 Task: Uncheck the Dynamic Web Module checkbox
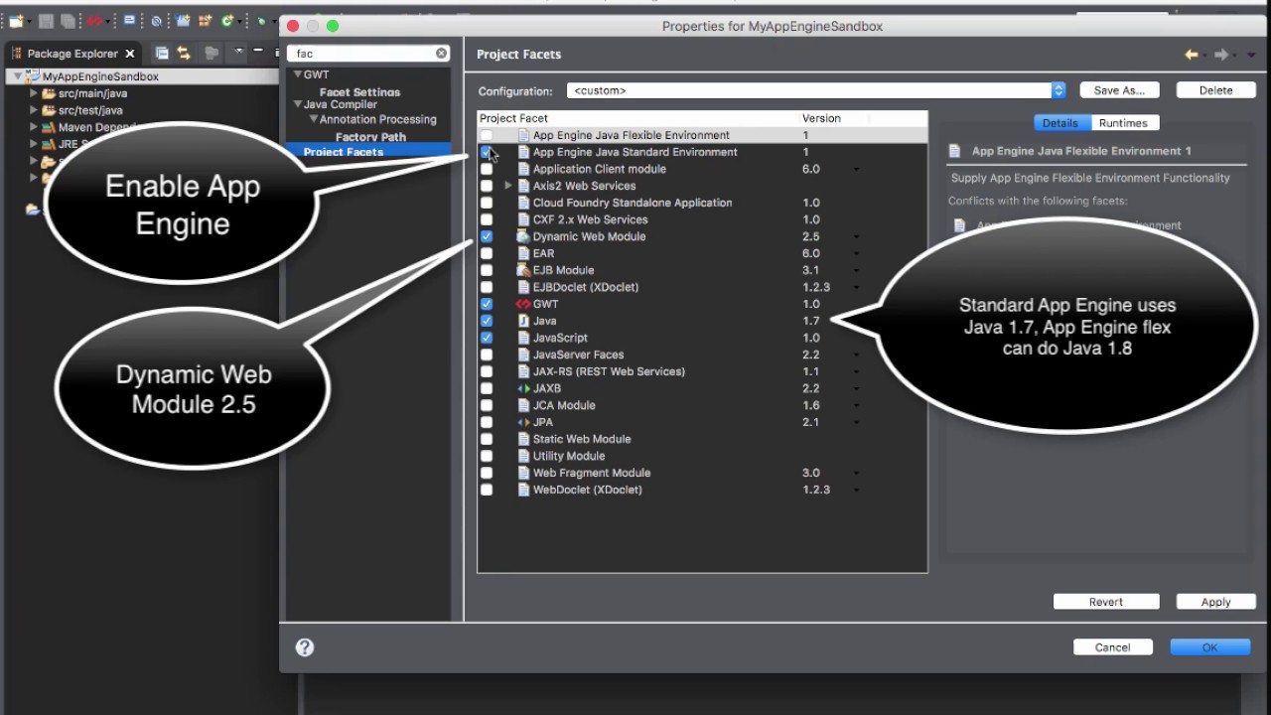click(x=487, y=236)
